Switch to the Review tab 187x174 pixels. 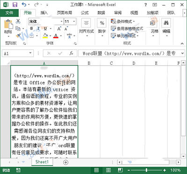click(x=118, y=13)
